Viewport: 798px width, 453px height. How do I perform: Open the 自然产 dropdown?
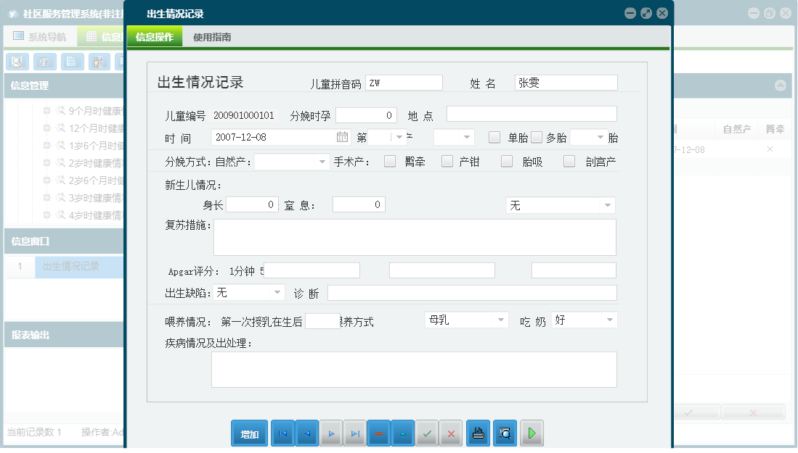point(322,162)
